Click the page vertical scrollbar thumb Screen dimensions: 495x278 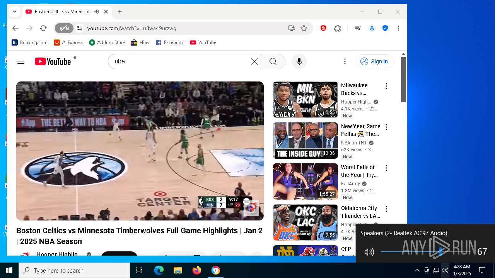[403, 80]
